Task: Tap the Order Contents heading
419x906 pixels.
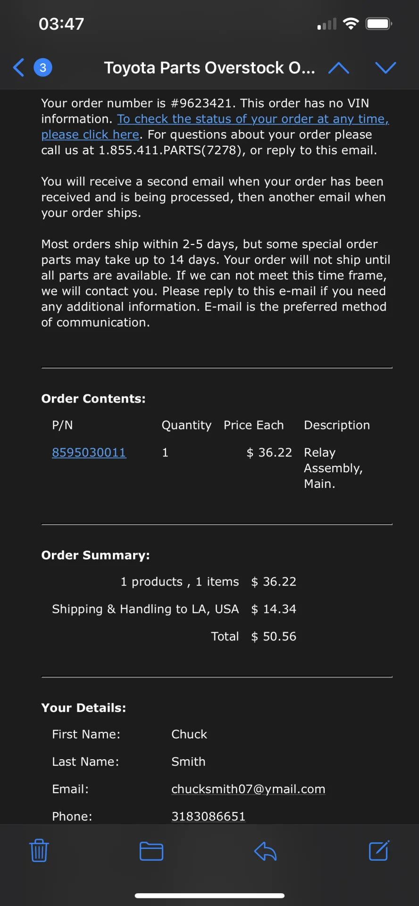Action: point(93,399)
